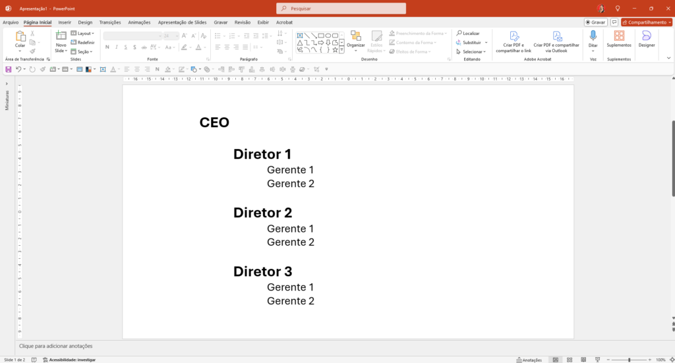The width and height of the screenshot is (675, 363).
Task: Open the Layout dropdown
Action: click(85, 33)
